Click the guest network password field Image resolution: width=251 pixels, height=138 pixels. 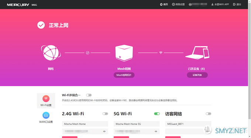[x=188, y=131]
